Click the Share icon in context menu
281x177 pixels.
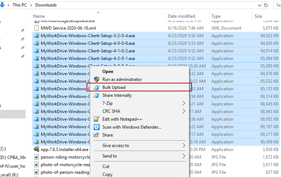[x=96, y=135]
